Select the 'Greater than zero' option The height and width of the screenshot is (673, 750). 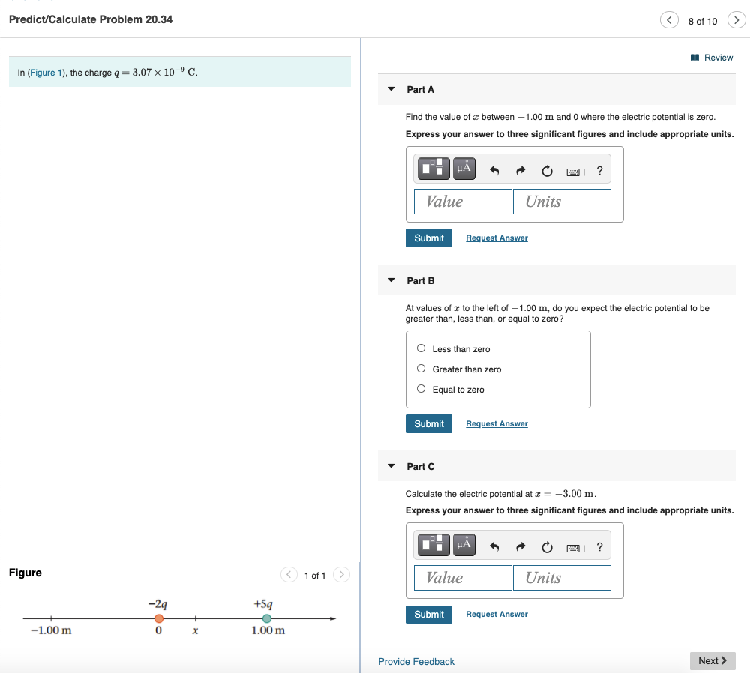[x=421, y=369]
